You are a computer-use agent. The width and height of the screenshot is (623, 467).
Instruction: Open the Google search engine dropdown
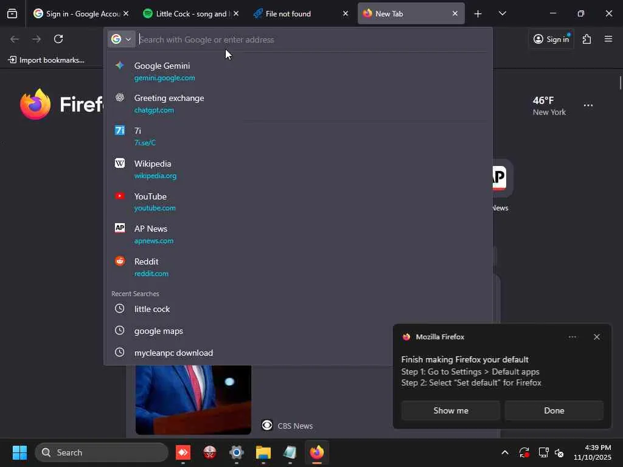click(x=122, y=40)
